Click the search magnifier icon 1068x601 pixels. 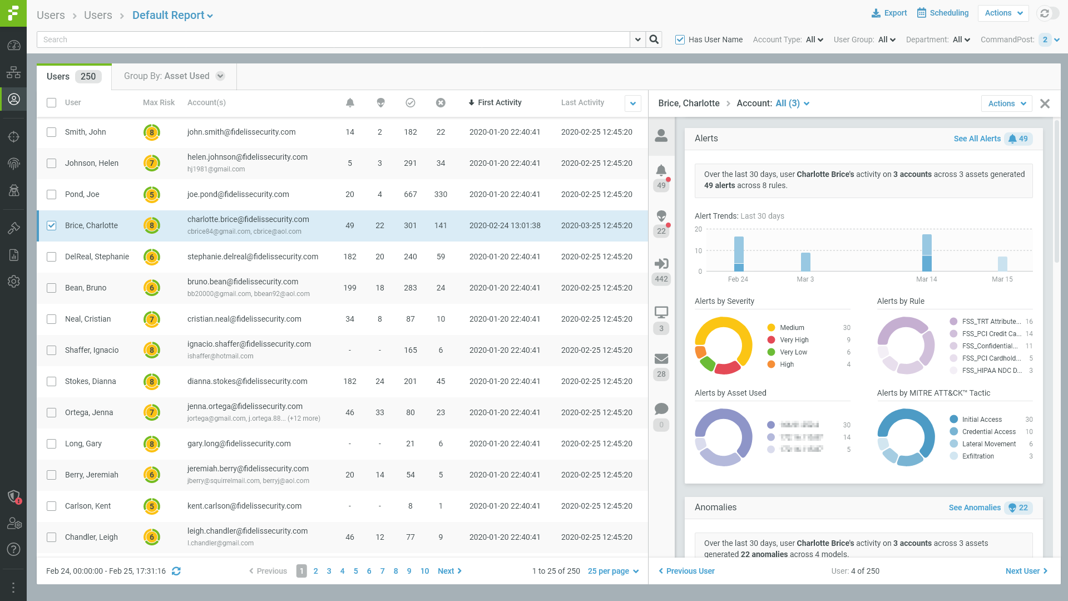coord(654,40)
